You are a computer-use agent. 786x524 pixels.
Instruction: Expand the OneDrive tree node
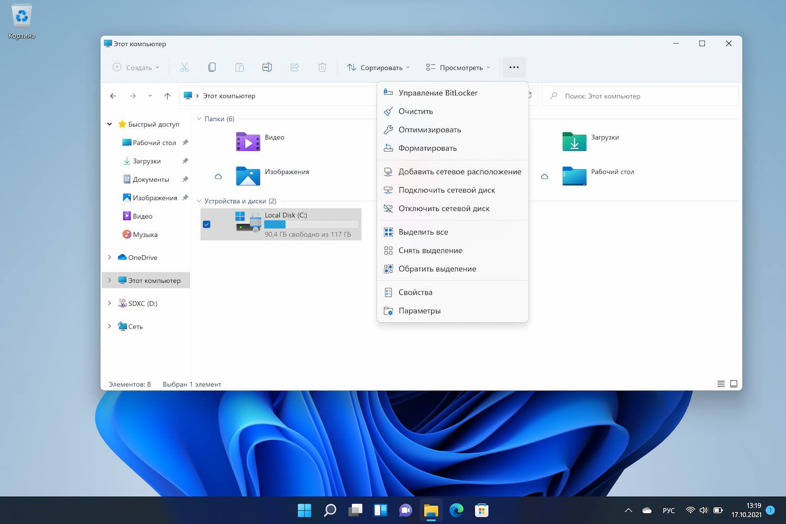[x=110, y=257]
